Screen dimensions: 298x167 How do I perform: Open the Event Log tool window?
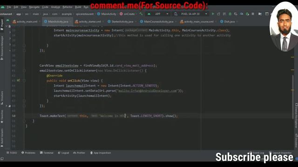pos(257,153)
